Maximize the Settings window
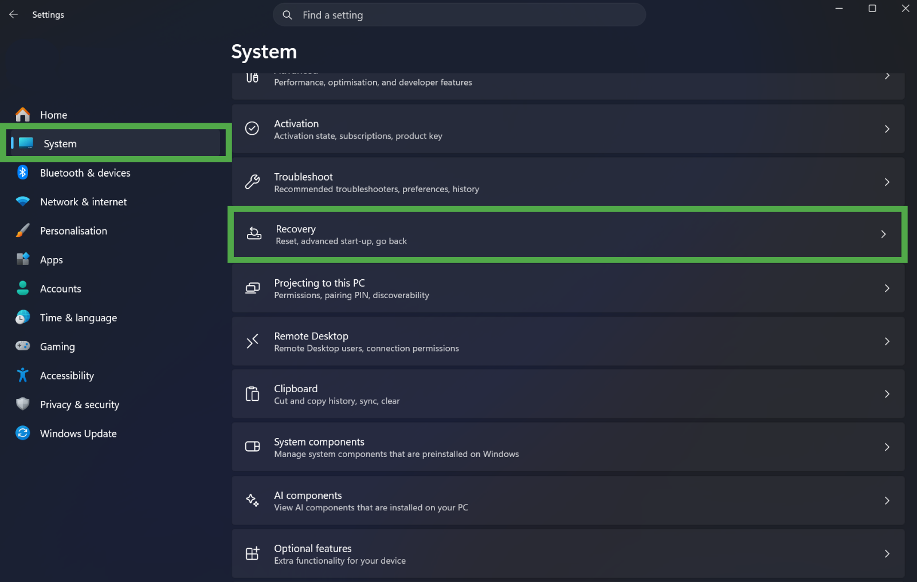917x582 pixels. (872, 8)
